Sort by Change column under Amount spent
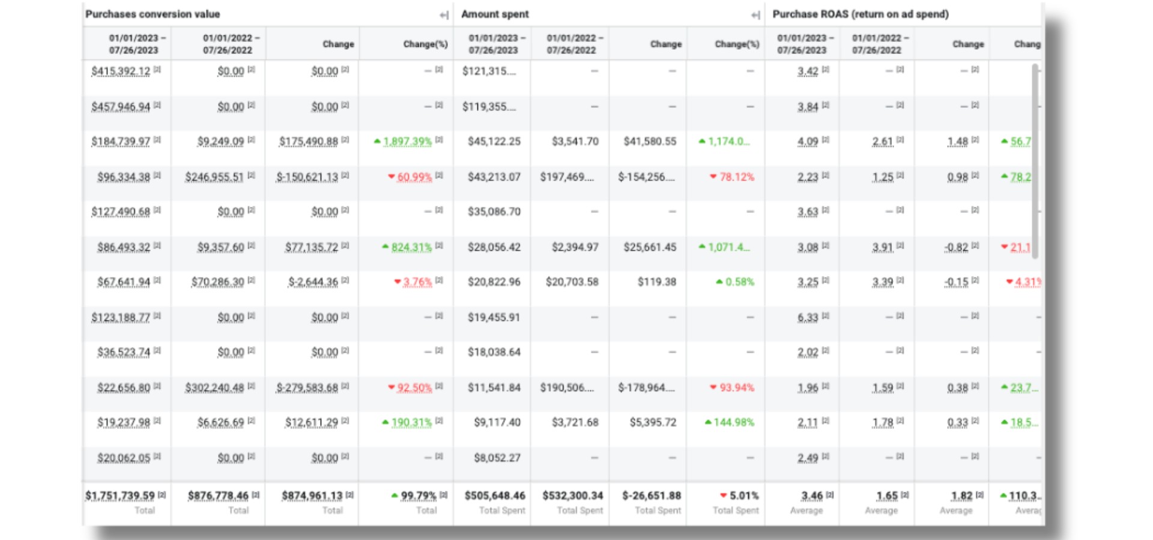The width and height of the screenshot is (1153, 540). 665,44
